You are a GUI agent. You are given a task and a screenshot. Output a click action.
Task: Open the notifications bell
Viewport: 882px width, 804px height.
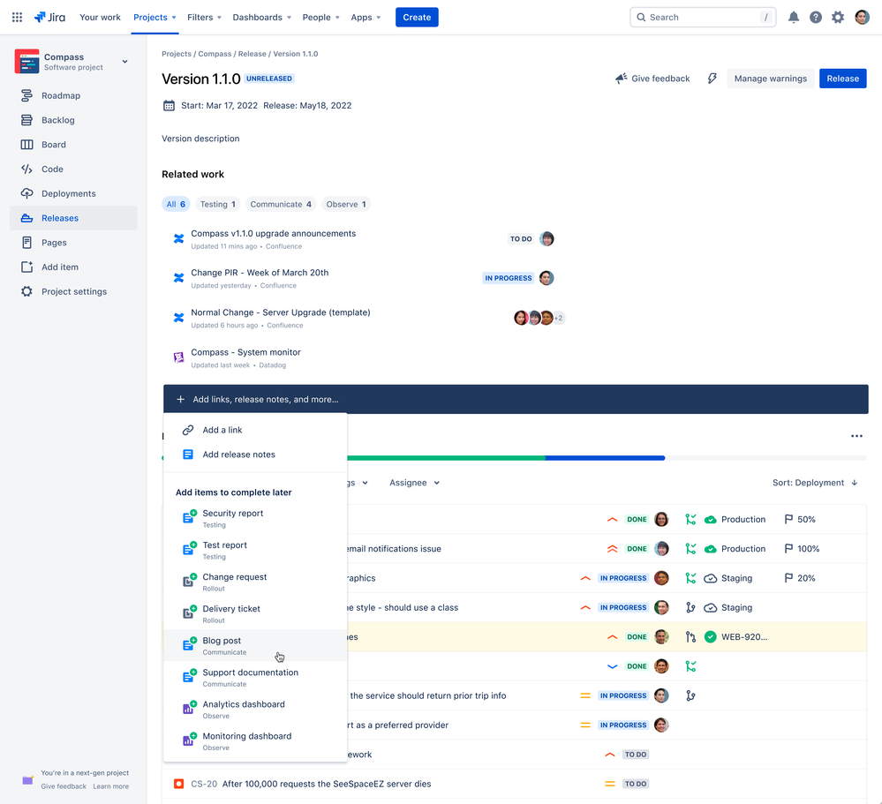click(793, 17)
